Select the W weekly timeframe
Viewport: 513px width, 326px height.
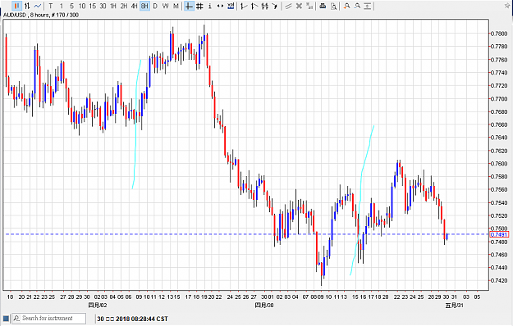pos(166,6)
